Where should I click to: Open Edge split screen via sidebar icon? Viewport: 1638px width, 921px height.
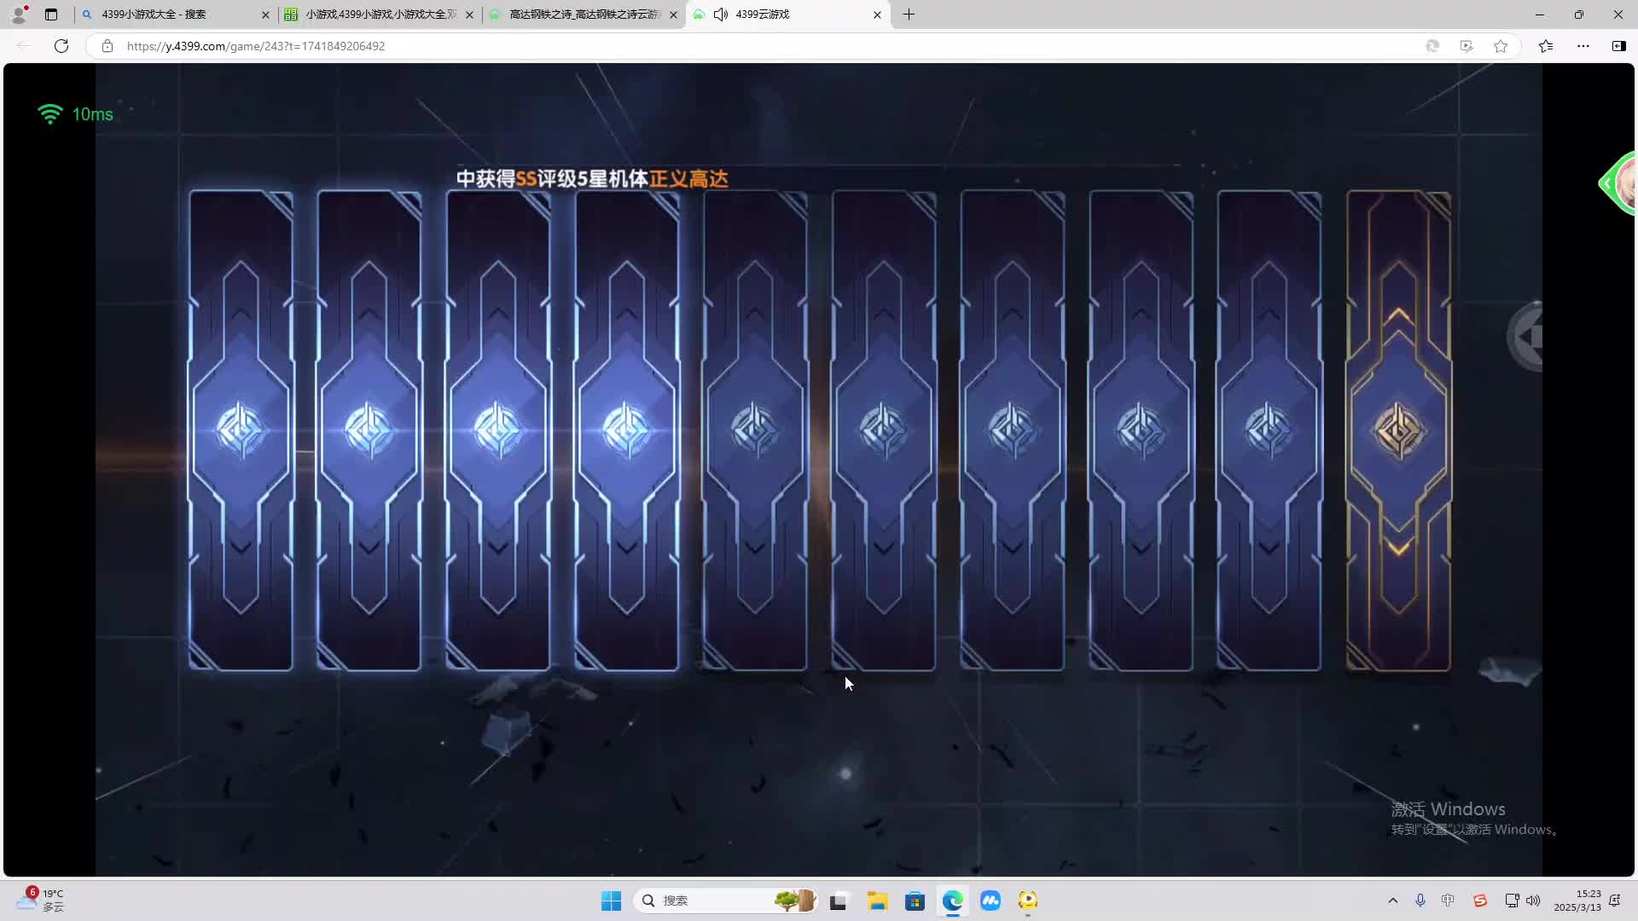coord(1619,46)
